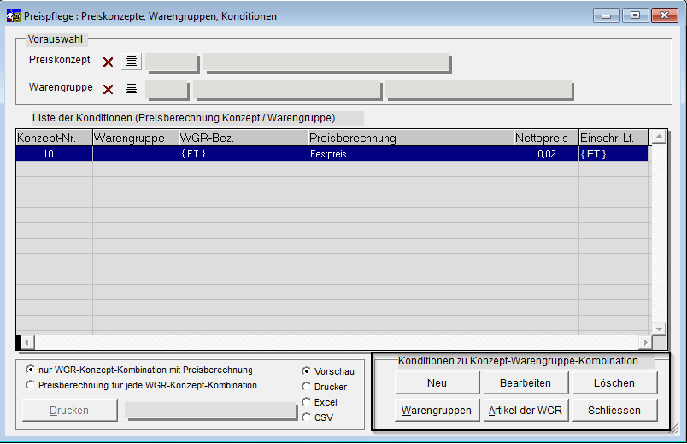Maximize the Preispflege window
The width and height of the screenshot is (687, 444).
(x=635, y=15)
